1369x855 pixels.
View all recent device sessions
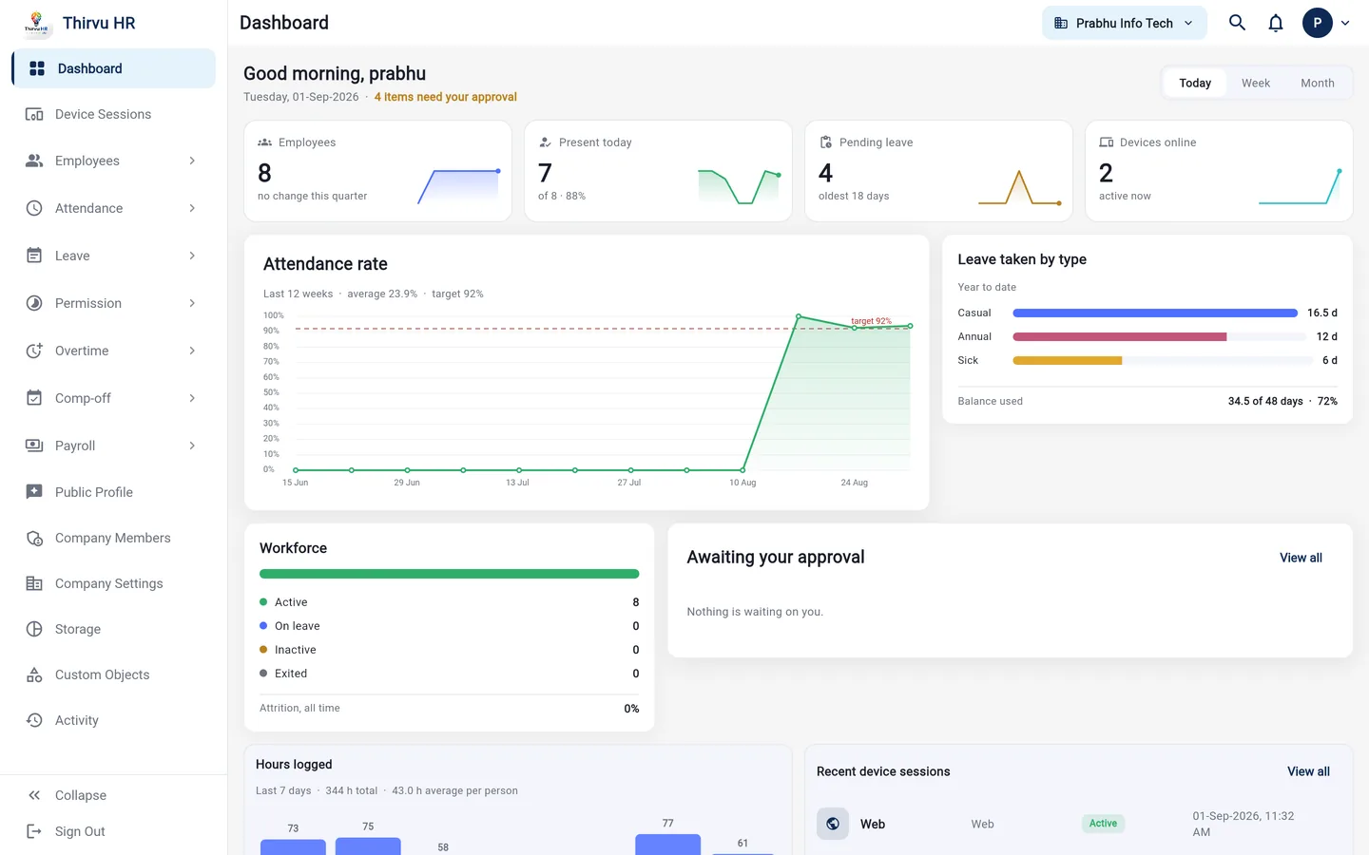point(1308,771)
